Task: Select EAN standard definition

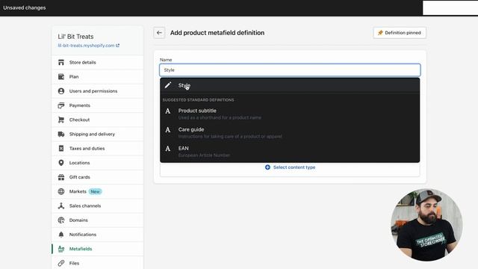Action: click(x=290, y=152)
